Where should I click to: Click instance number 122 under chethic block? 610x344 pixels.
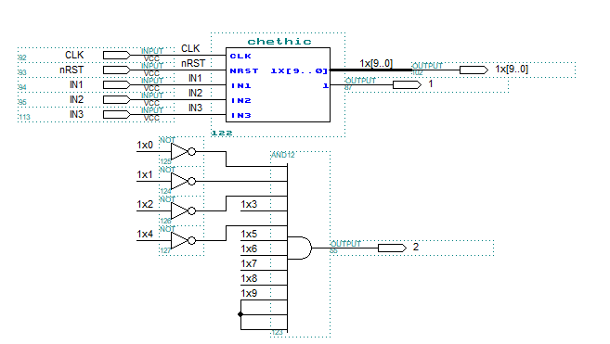222,133
